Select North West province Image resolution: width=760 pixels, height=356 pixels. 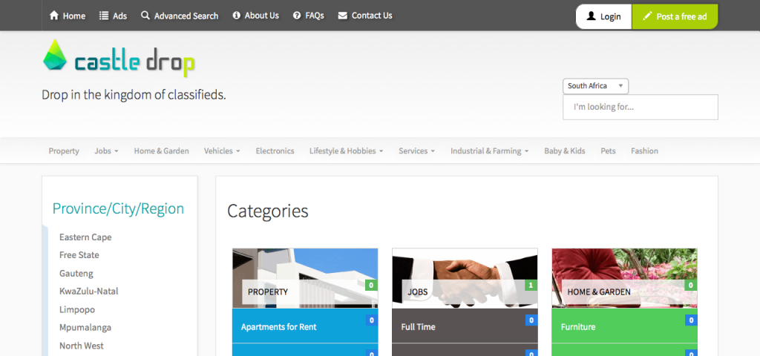point(82,346)
